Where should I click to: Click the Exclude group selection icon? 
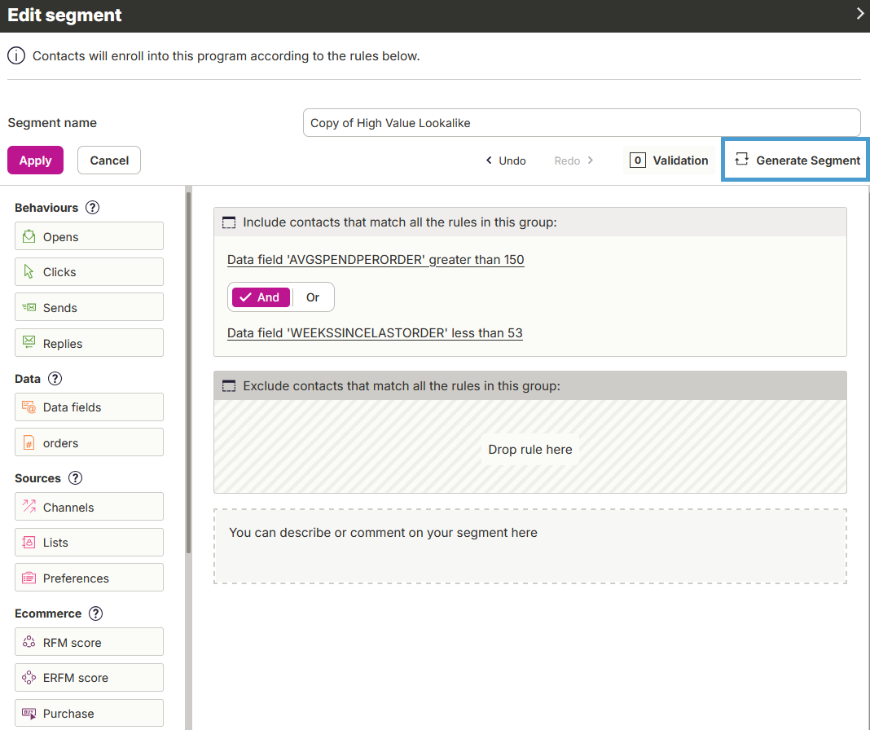(229, 386)
